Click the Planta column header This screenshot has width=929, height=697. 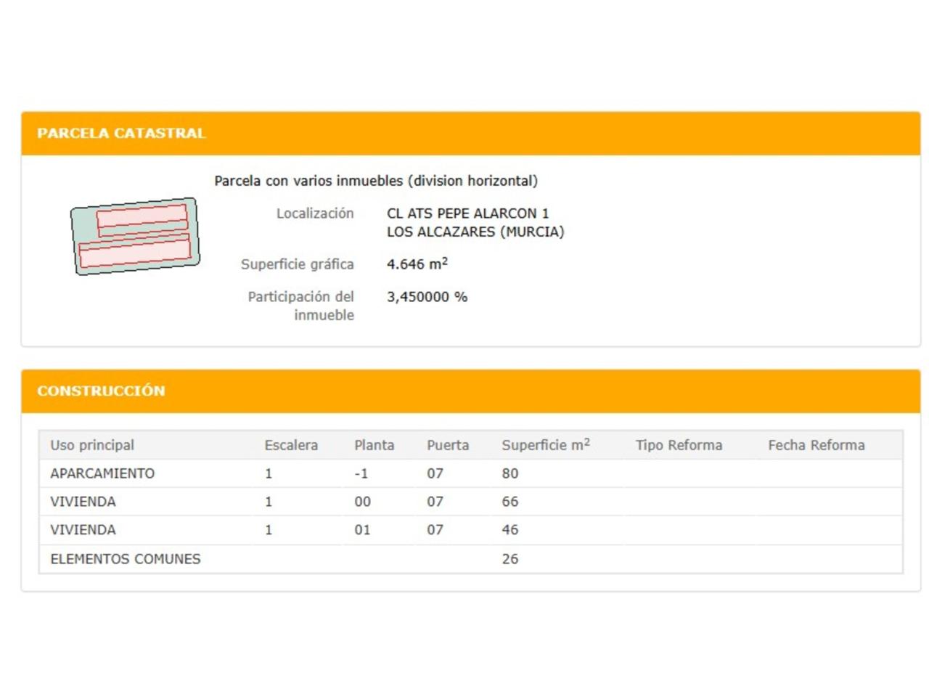point(374,445)
